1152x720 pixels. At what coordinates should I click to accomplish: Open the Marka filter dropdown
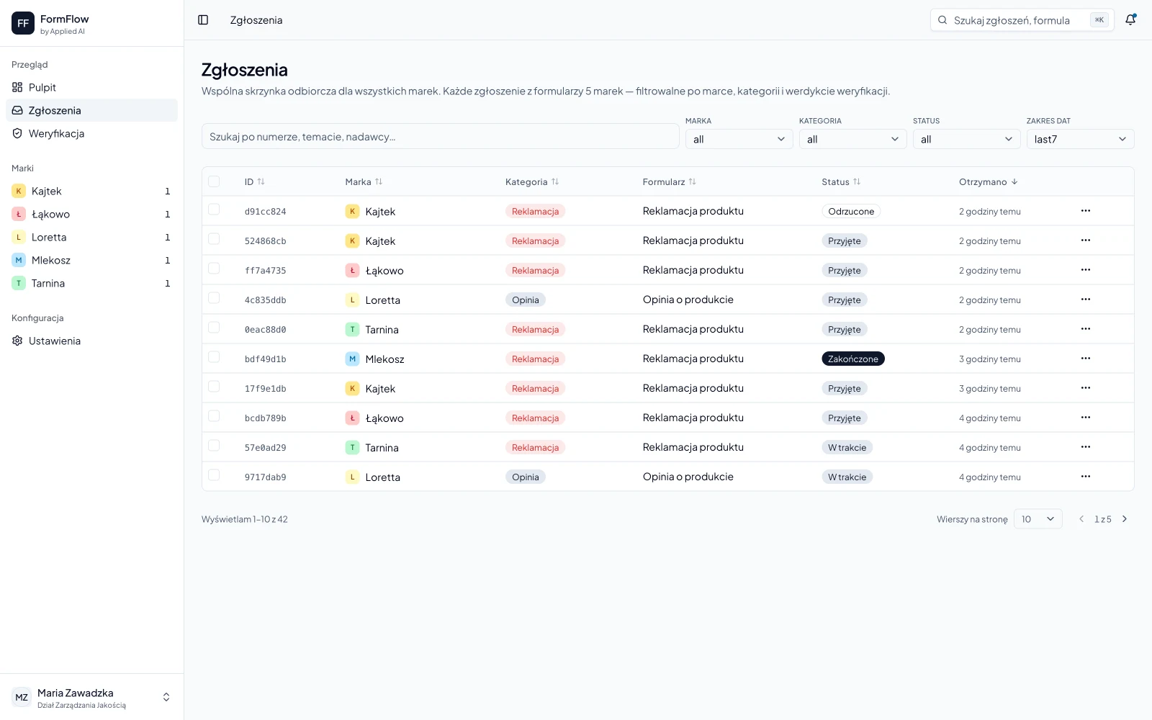(739, 139)
